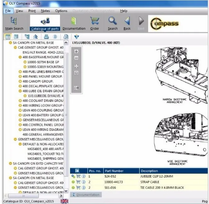Click the narrow baseframe arrangement diagram
The image size is (209, 204).
coord(182,75)
